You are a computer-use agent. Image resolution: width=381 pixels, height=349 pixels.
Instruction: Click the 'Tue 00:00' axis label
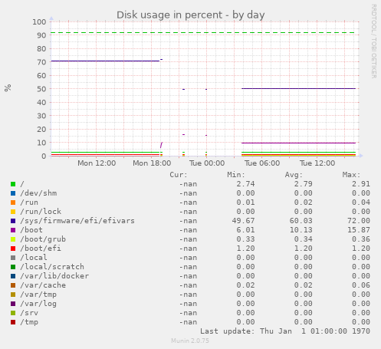pos(207,163)
